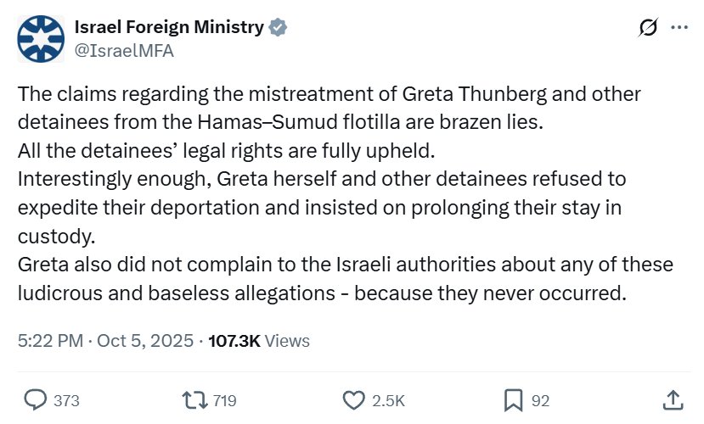
Task: Share the post via the share icon
Action: (672, 400)
